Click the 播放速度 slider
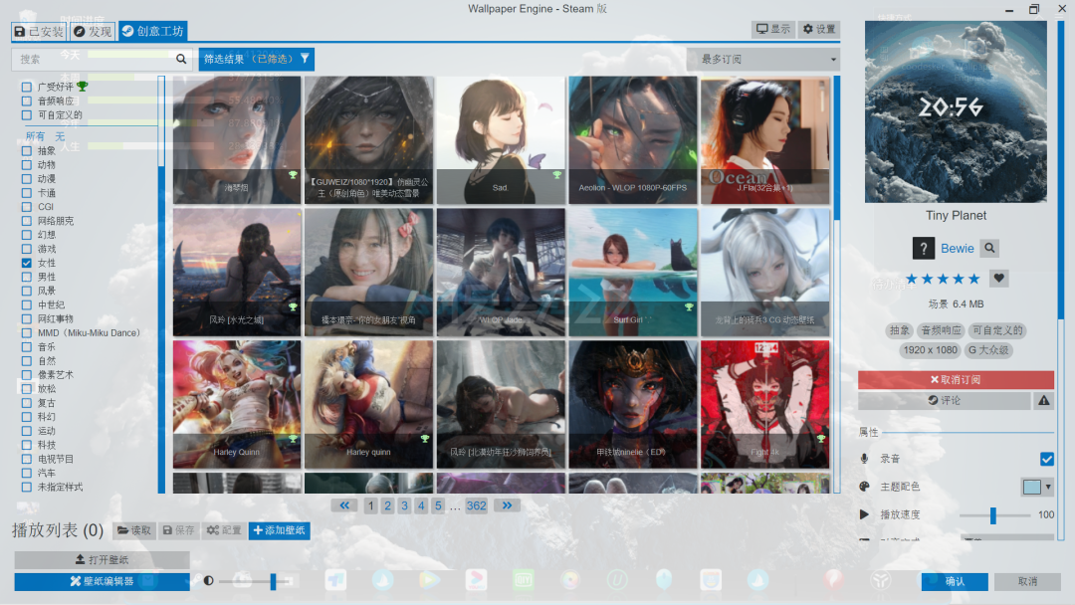The height and width of the screenshot is (605, 1075). 994,515
